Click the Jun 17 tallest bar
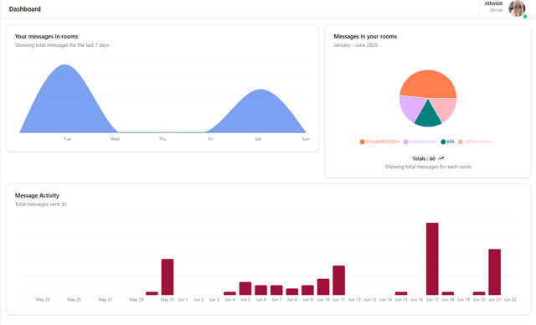The image size is (536, 325). click(432, 259)
